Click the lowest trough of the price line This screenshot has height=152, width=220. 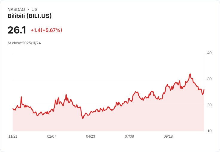click(83, 118)
